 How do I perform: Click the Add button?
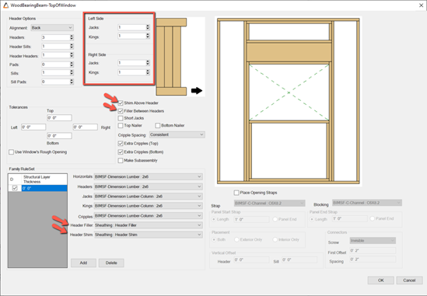[x=83, y=263]
